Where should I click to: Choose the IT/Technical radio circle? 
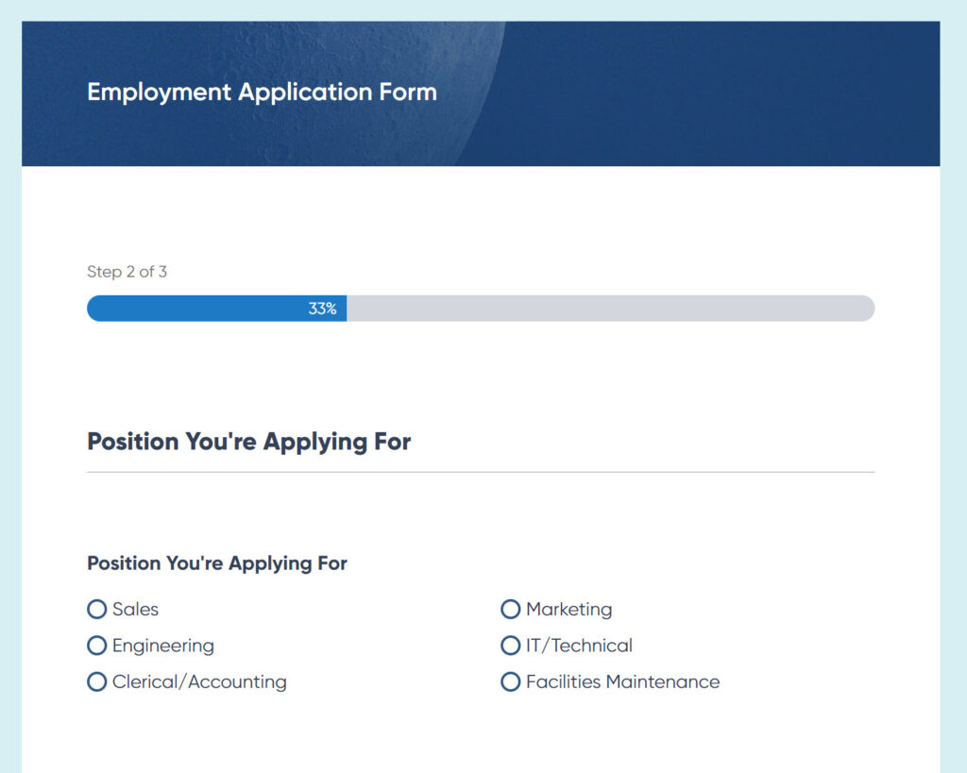pos(510,646)
